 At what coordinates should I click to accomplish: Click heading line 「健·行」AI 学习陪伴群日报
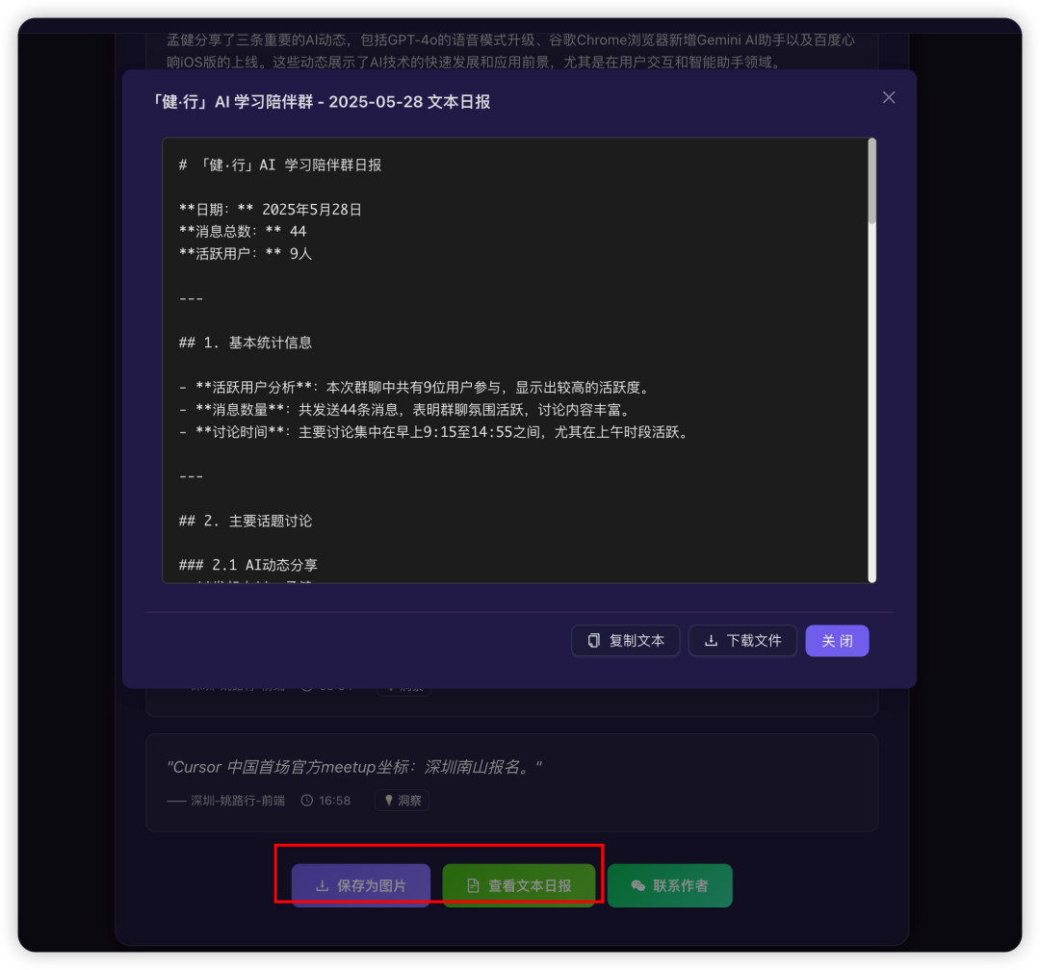(280, 166)
